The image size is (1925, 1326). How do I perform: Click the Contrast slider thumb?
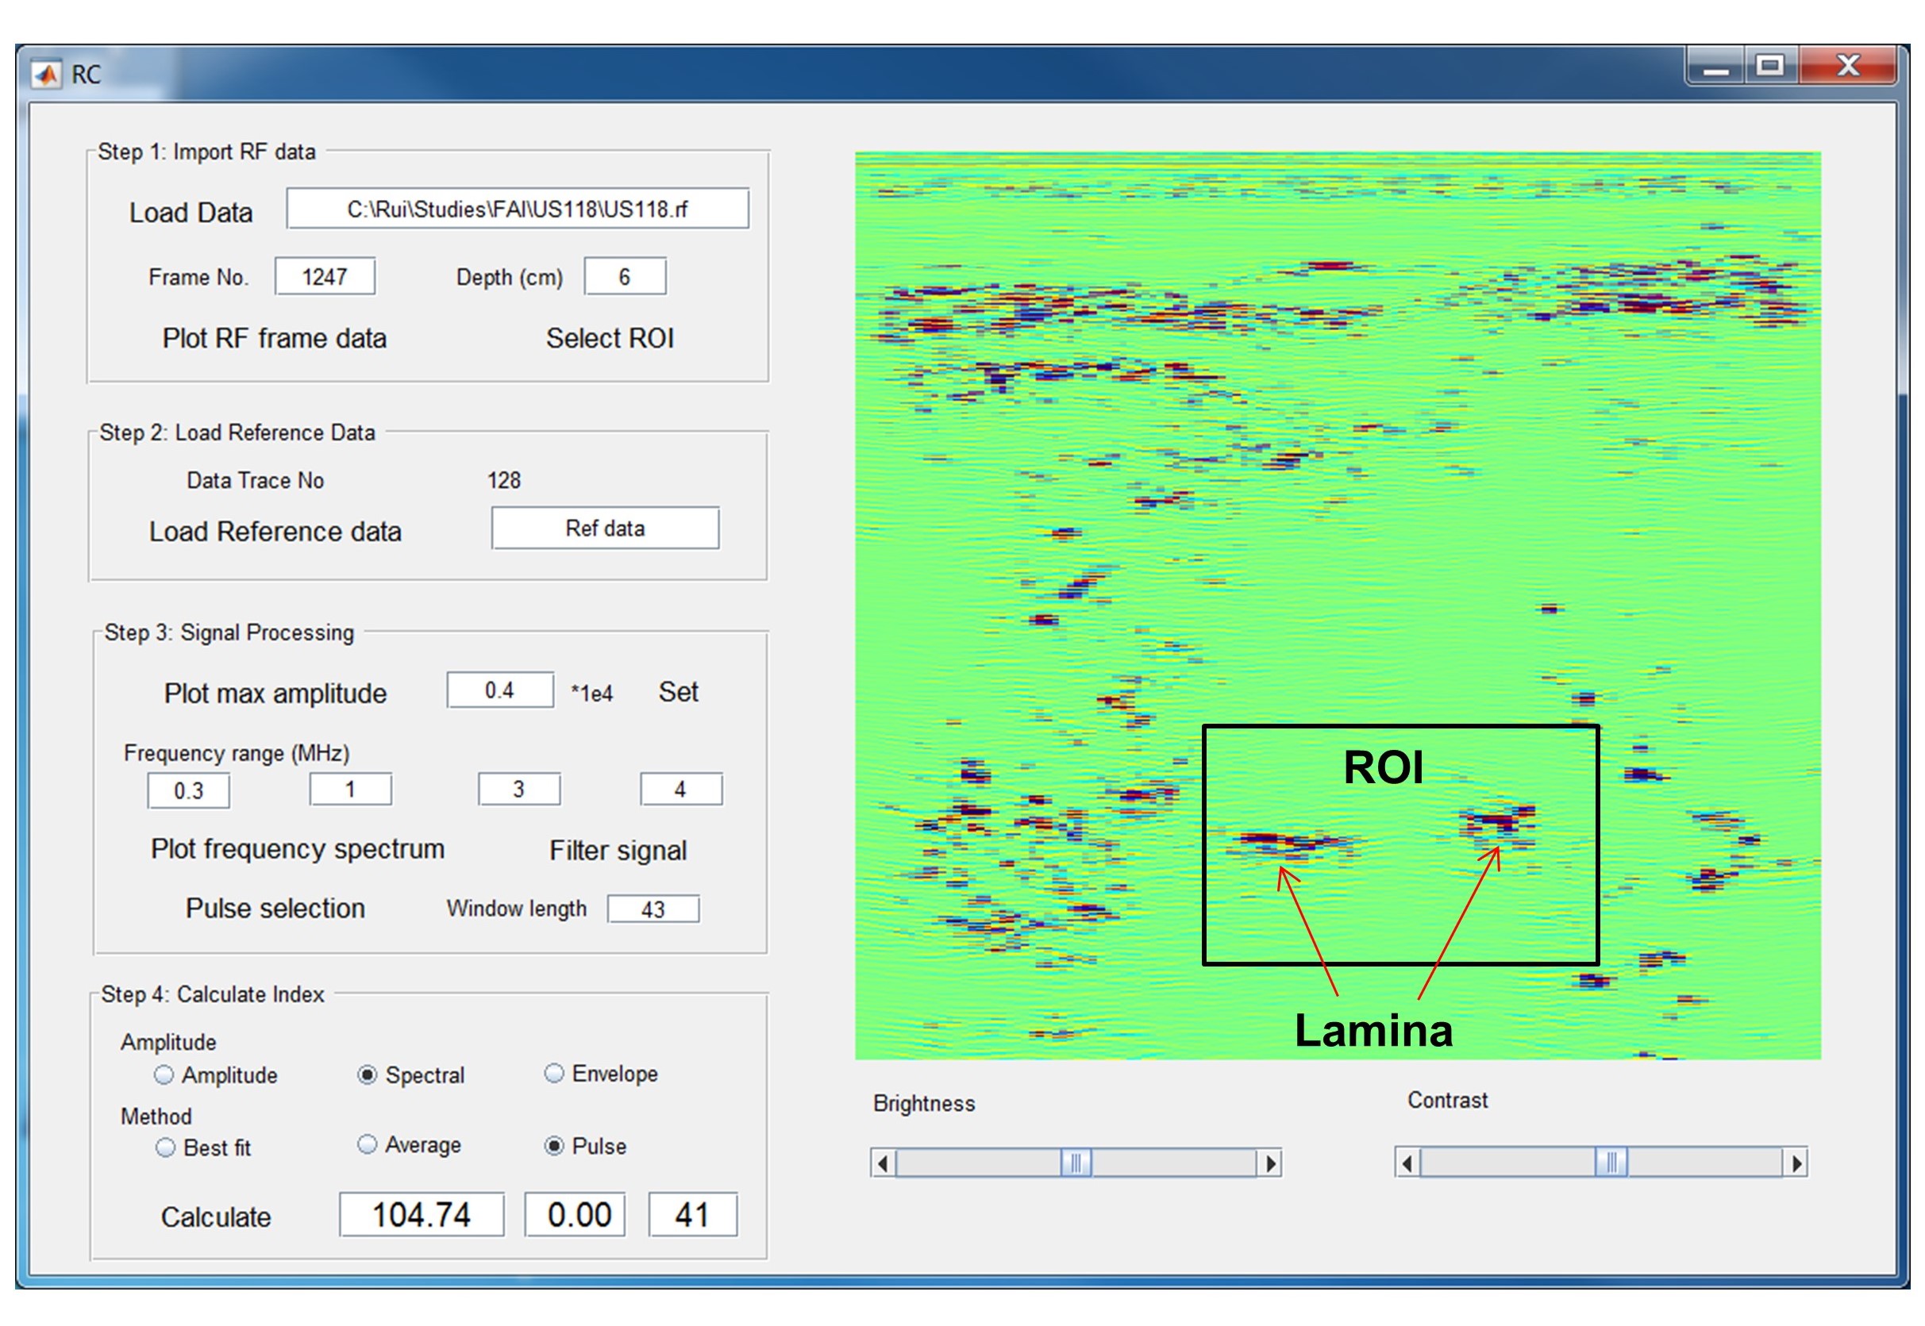[1611, 1163]
